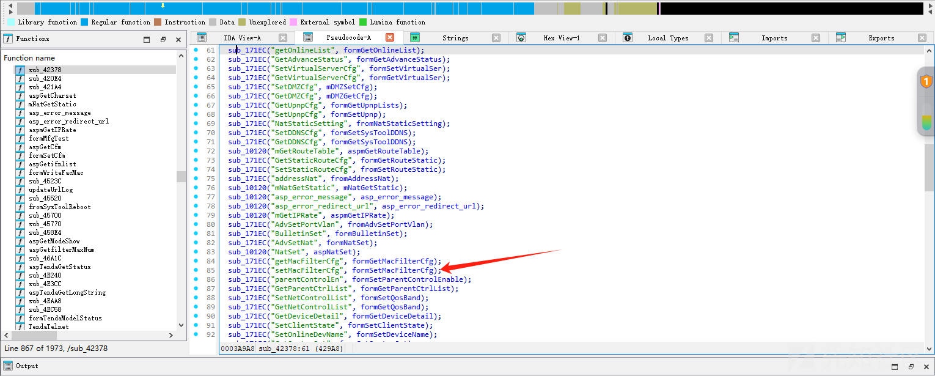Close the IDA View-A tab
This screenshot has width=935, height=376.
coord(283,38)
